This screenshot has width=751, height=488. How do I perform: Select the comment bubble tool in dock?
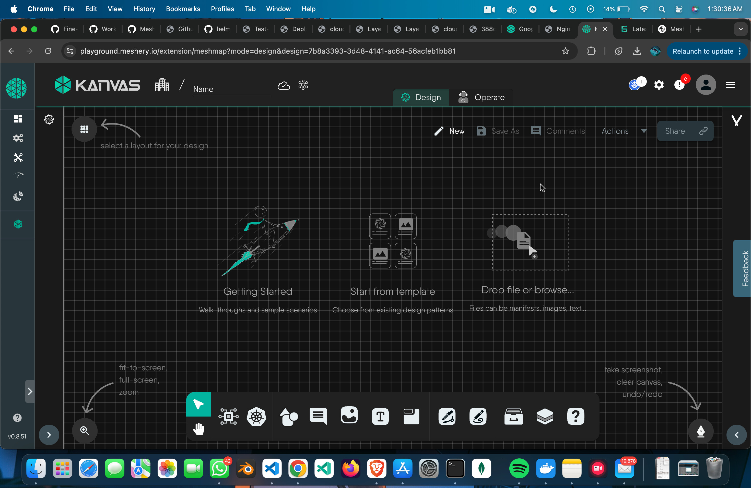coord(318,417)
